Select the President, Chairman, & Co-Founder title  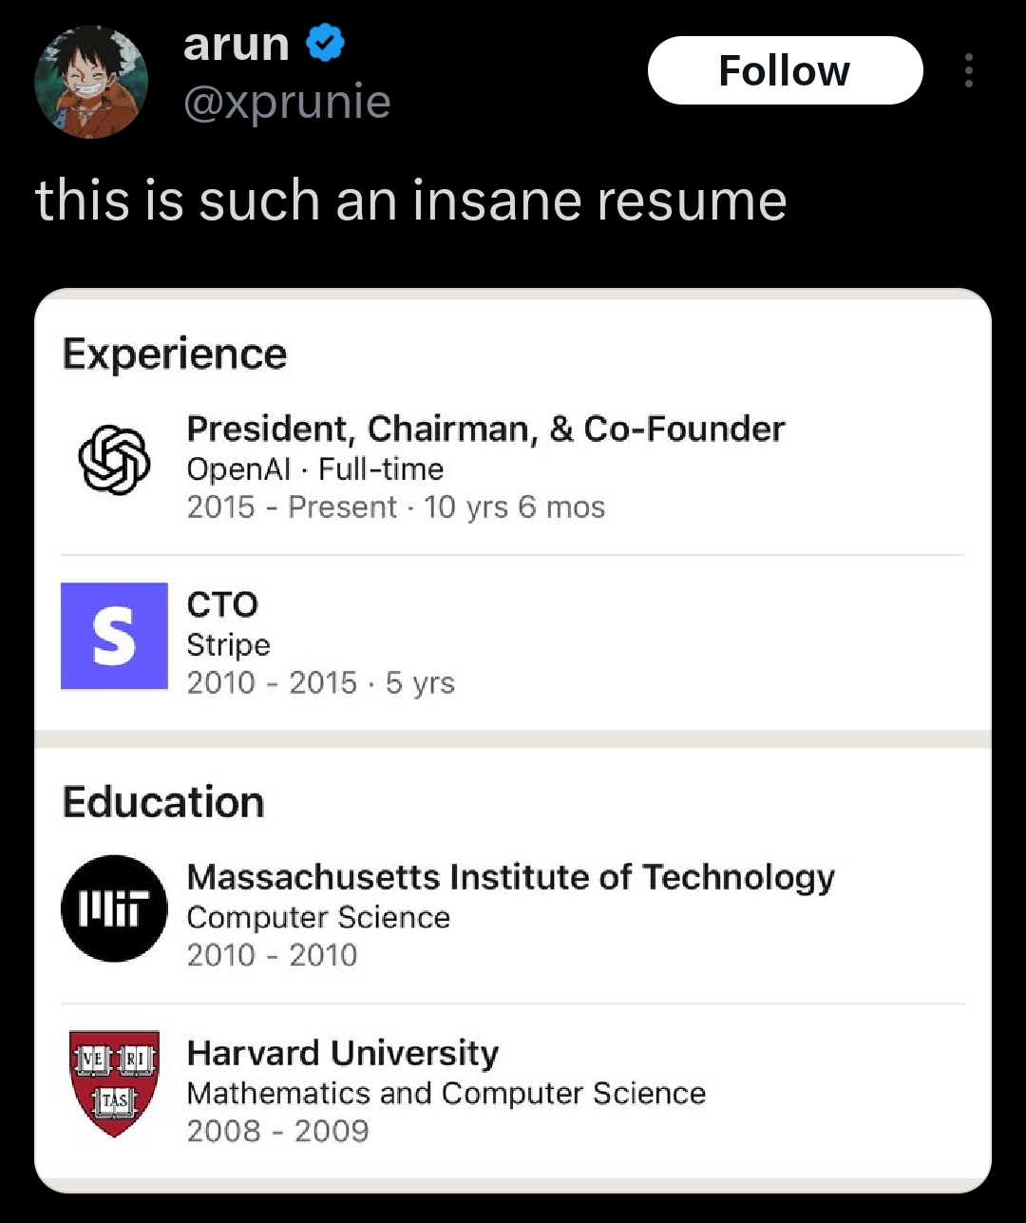485,429
